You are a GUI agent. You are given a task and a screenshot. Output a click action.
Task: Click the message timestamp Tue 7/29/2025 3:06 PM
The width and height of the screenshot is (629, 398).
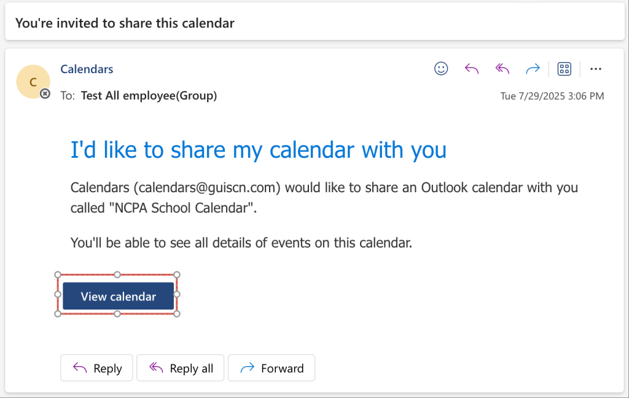[x=552, y=96]
